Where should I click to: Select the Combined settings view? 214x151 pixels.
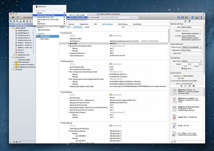tap(78, 27)
